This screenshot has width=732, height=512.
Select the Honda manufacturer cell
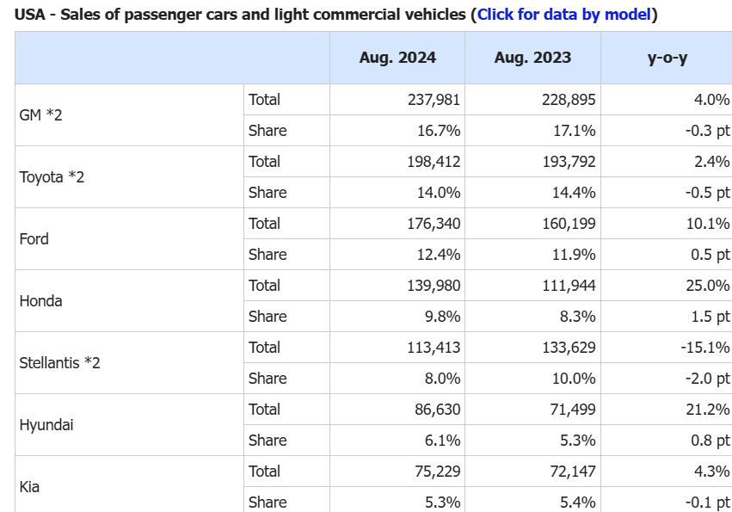[x=40, y=300]
